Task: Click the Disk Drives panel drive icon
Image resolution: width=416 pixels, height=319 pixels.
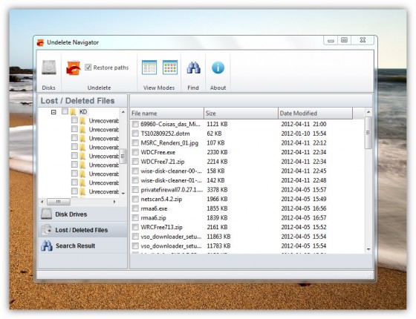Action: (46, 214)
